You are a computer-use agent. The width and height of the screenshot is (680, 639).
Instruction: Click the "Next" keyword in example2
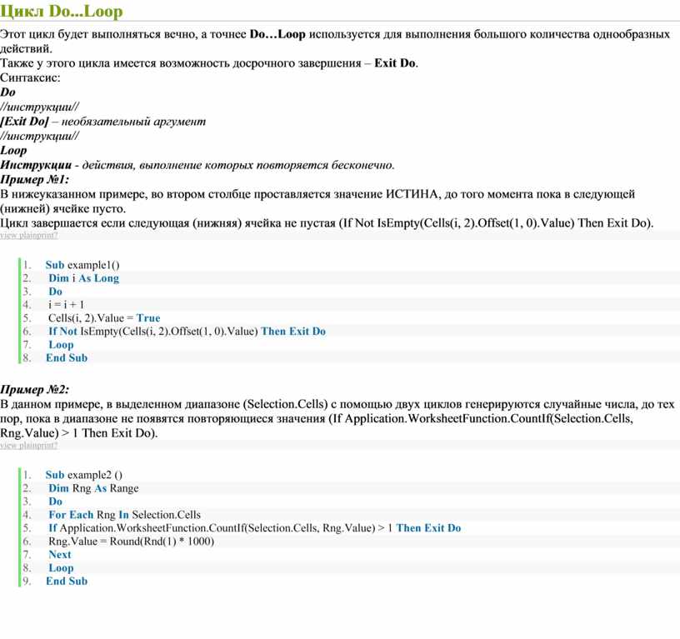click(60, 555)
